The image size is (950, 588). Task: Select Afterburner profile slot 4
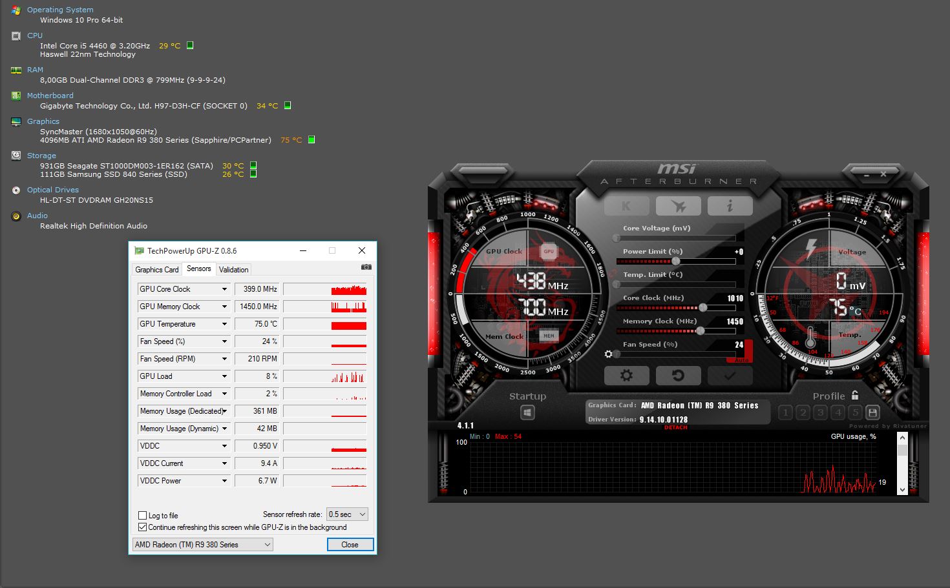(x=838, y=412)
